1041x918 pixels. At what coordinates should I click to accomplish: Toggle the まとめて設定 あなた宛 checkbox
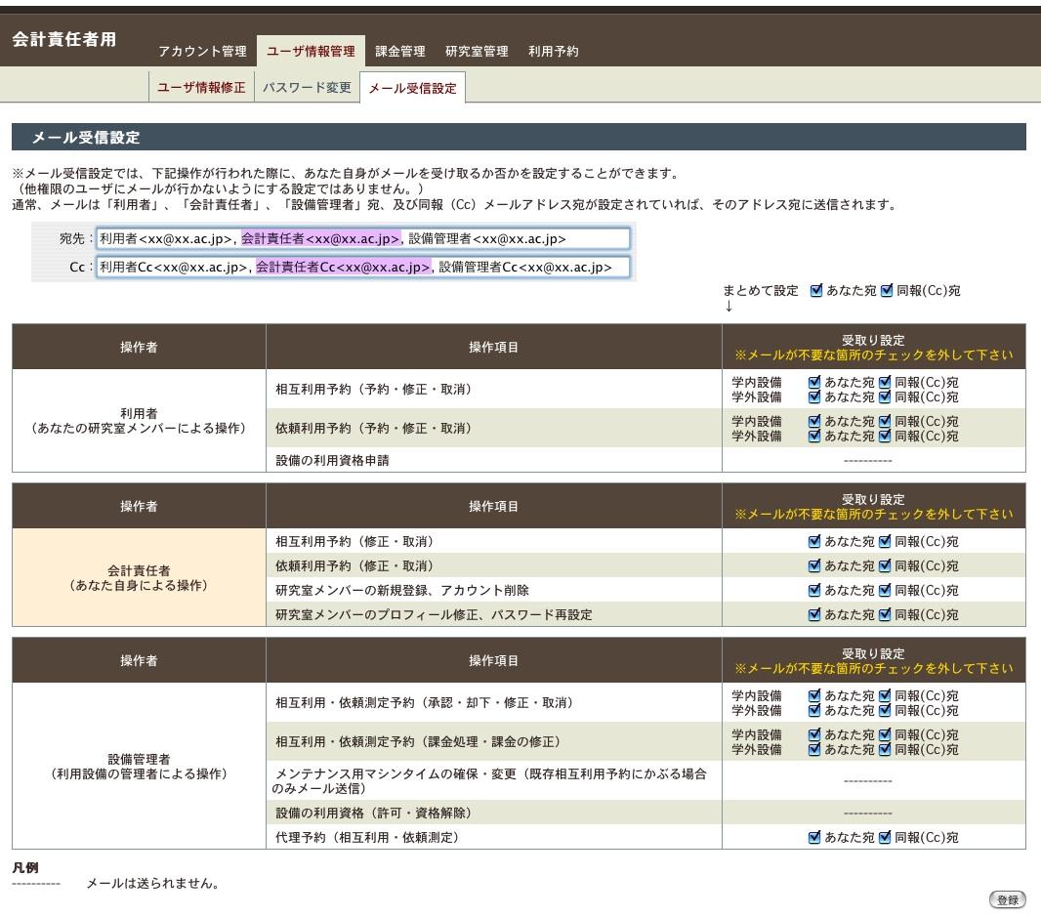[x=816, y=290]
